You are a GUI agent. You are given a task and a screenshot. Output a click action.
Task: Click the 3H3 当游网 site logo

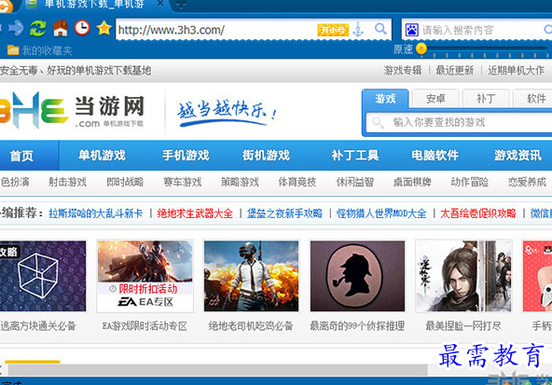click(72, 110)
